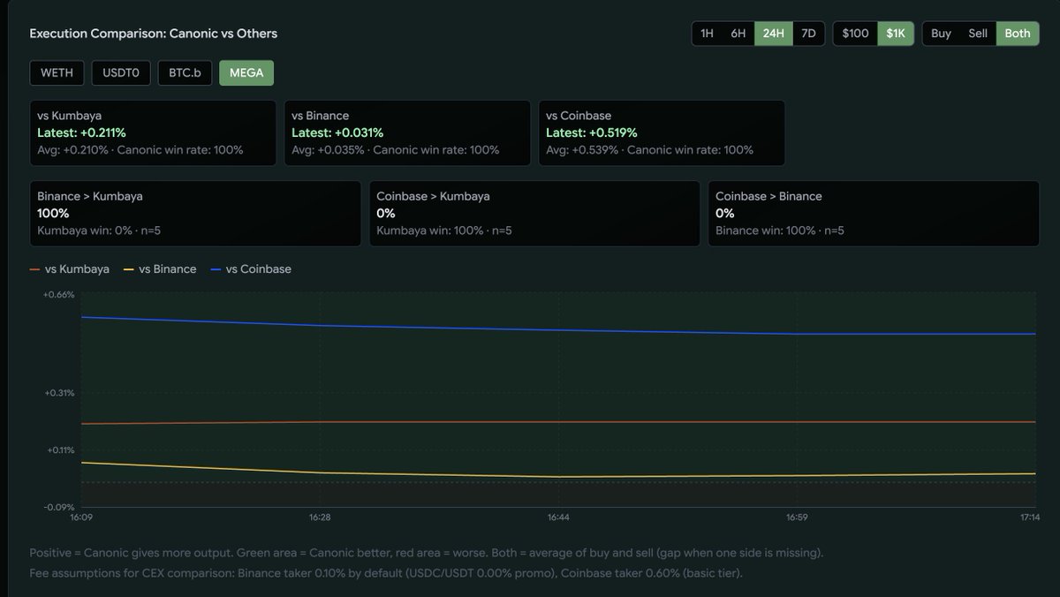This screenshot has height=597, width=1060.
Task: Select the 1H time range
Action: (707, 34)
